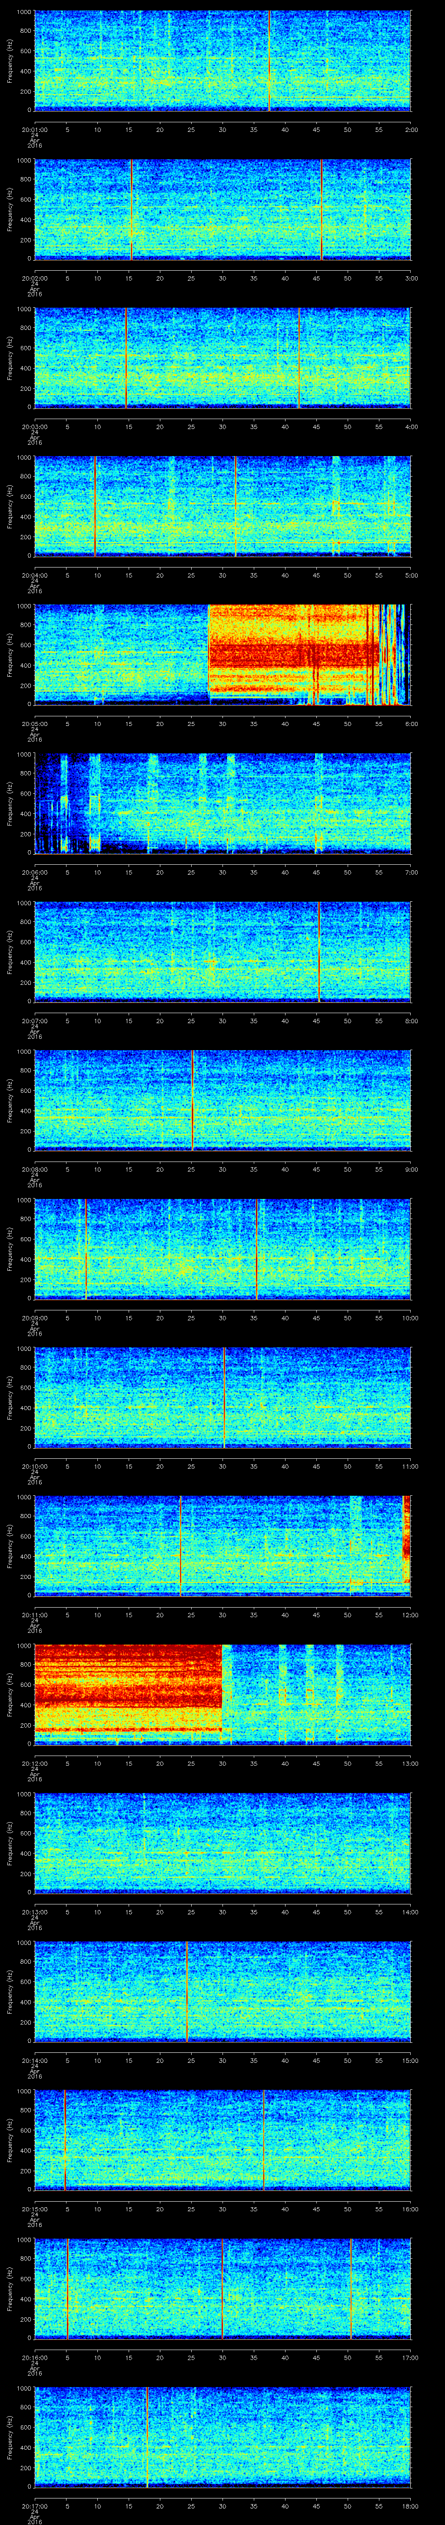Click the 20:06:00 start time label
This screenshot has width=445, height=2525.
34,873
